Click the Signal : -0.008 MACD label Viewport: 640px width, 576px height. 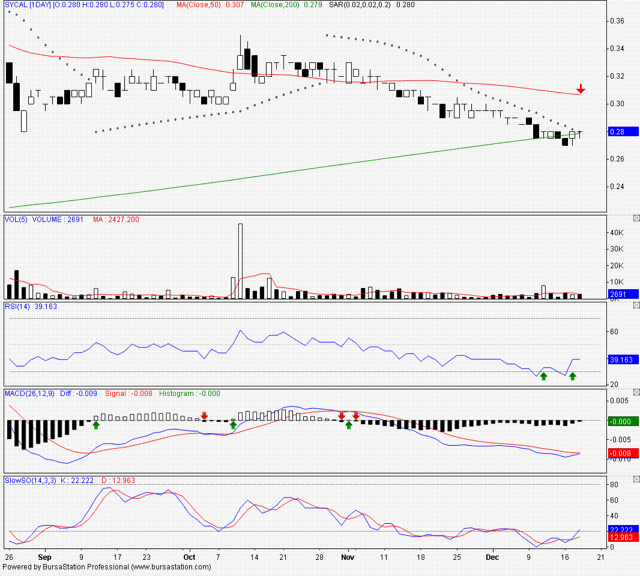tap(128, 394)
